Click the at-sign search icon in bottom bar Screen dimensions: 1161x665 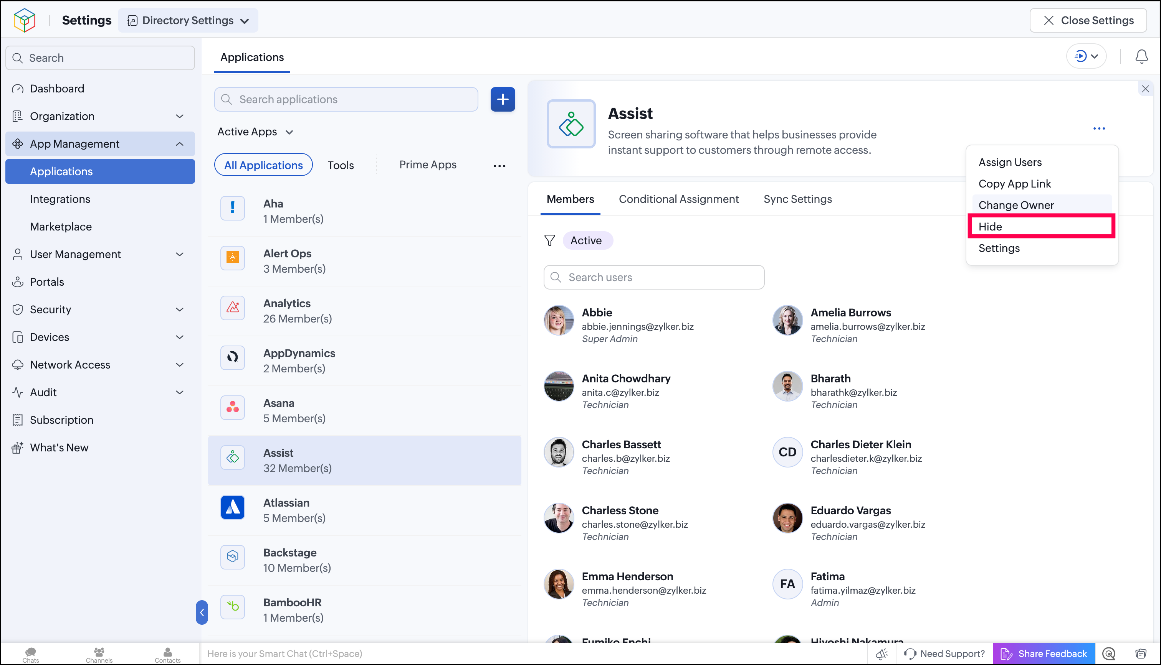pyautogui.click(x=1109, y=653)
